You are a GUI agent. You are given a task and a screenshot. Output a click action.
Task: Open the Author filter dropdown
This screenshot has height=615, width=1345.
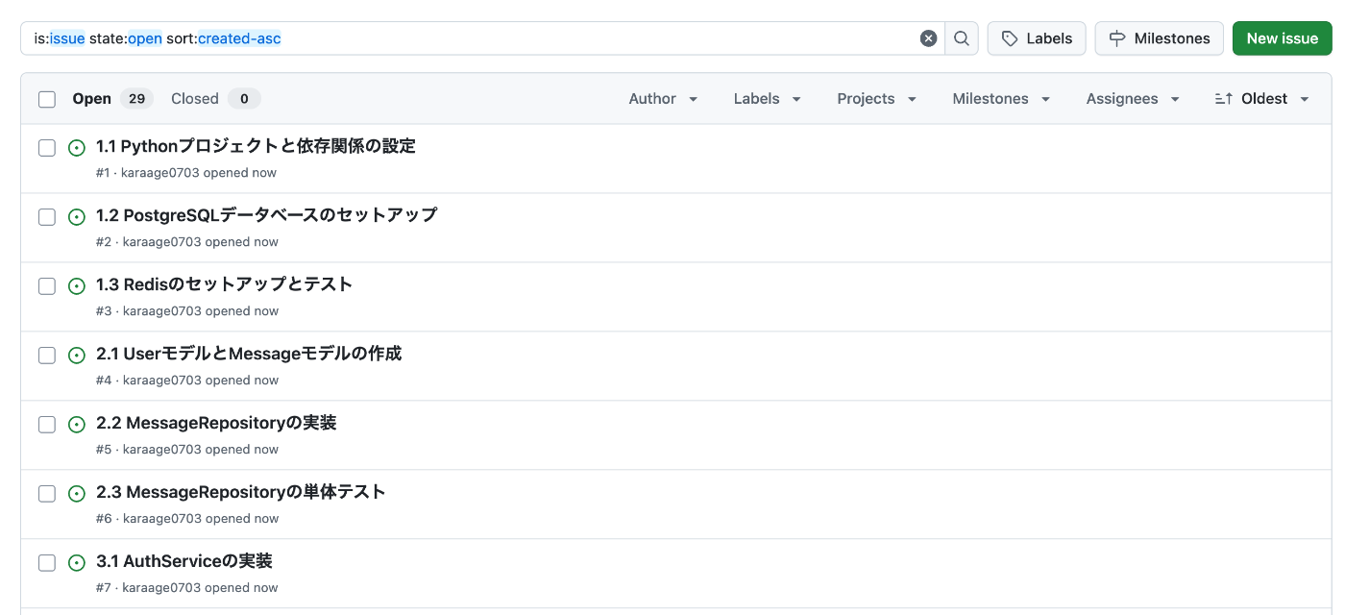(x=664, y=99)
